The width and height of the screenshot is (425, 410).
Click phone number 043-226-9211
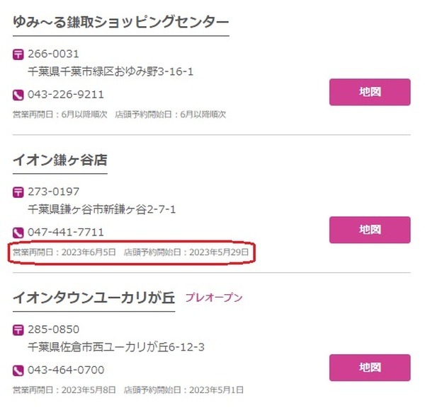tap(66, 95)
